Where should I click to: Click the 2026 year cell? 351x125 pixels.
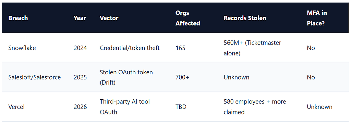point(80,107)
